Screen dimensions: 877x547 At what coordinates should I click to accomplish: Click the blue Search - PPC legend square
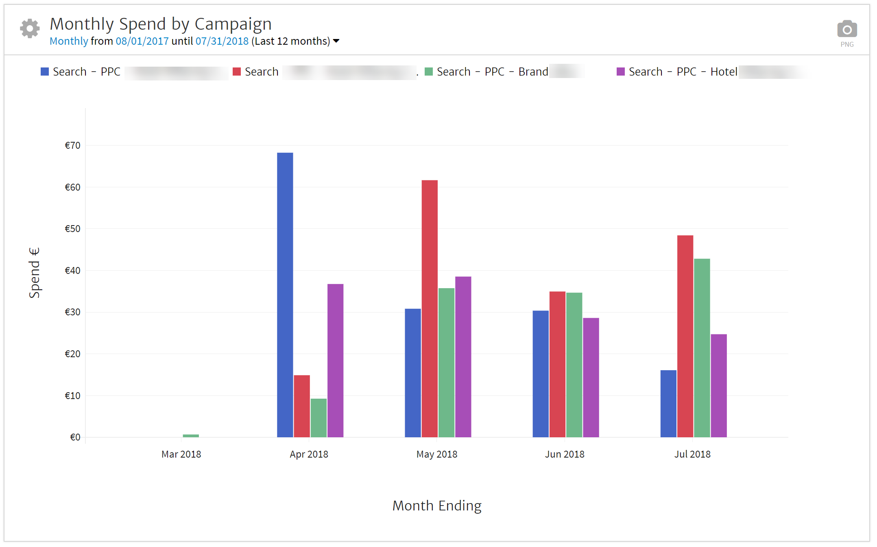45,72
